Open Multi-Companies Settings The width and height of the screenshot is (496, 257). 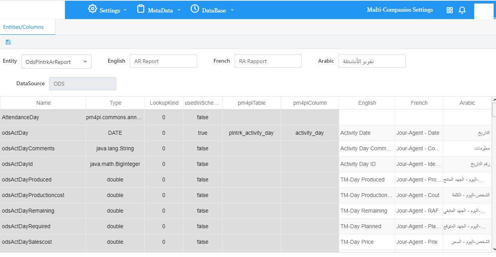click(x=400, y=10)
